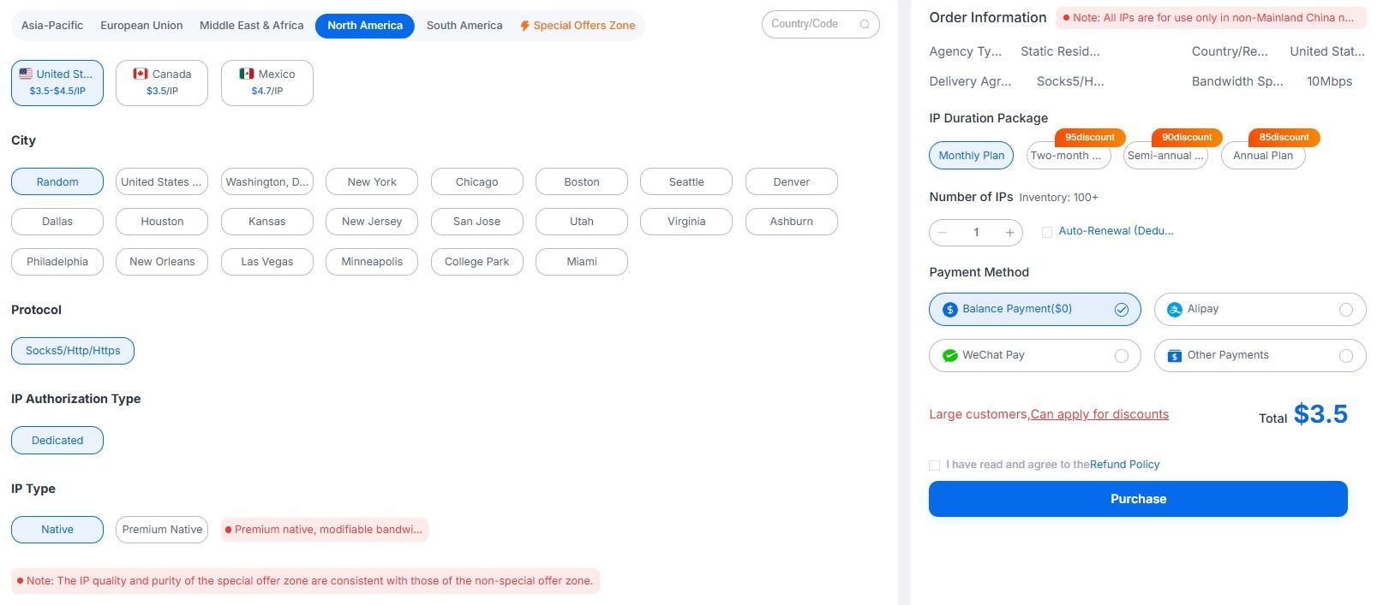
Task: Click the WeChat Pay logo icon
Action: 949,356
